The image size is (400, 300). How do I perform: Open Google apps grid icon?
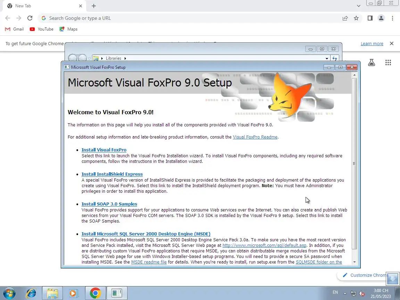coord(388,62)
